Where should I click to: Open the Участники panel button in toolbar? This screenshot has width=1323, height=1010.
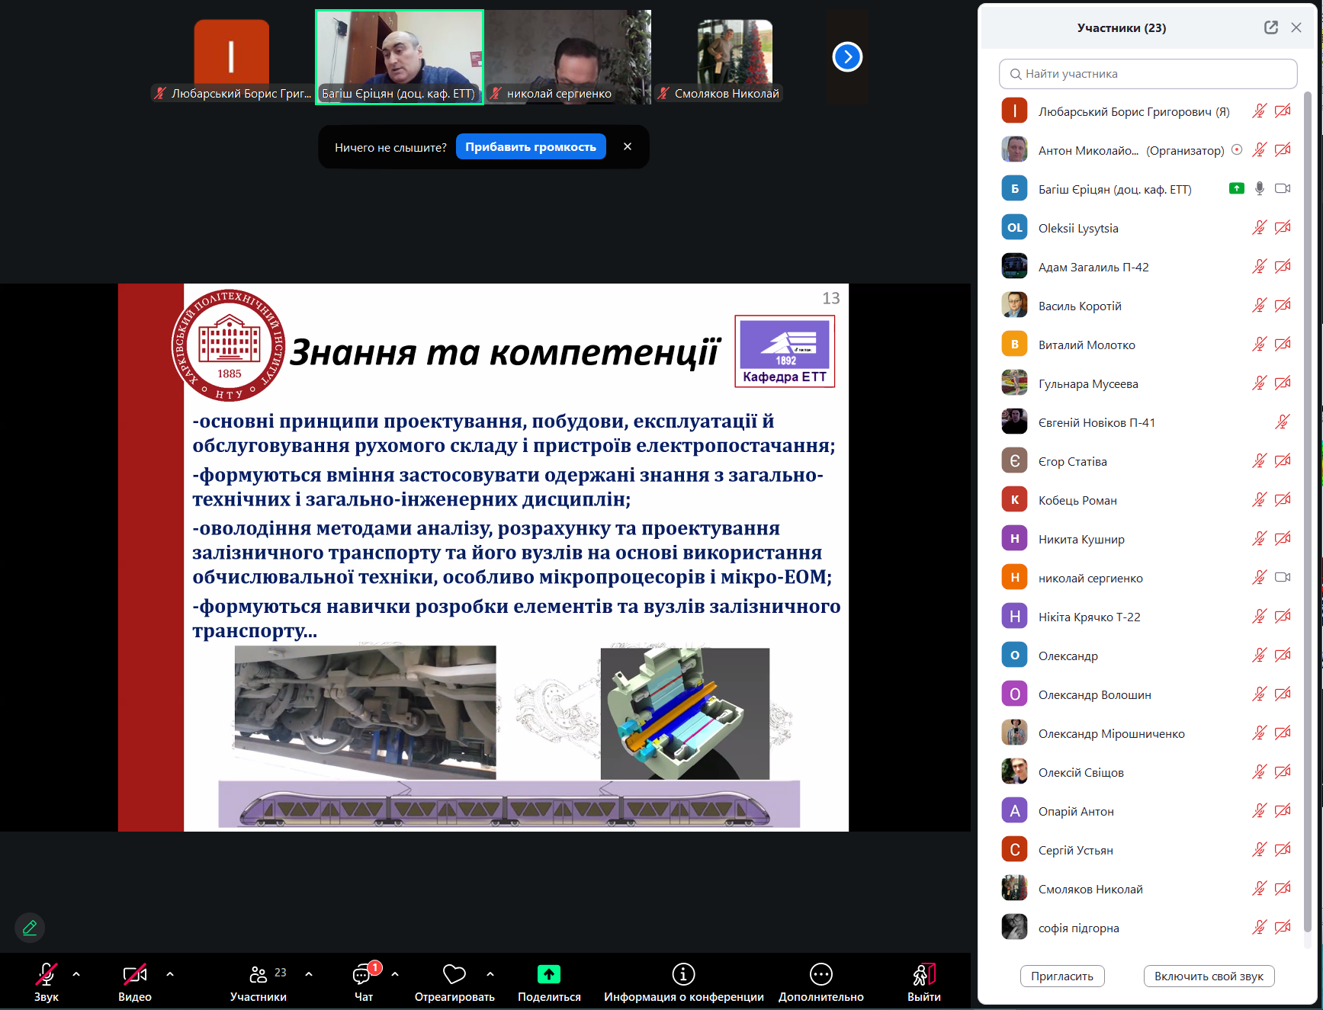(258, 982)
